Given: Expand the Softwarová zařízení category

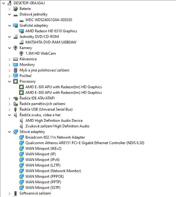Looking at the screenshot, I should click(x=9, y=194).
